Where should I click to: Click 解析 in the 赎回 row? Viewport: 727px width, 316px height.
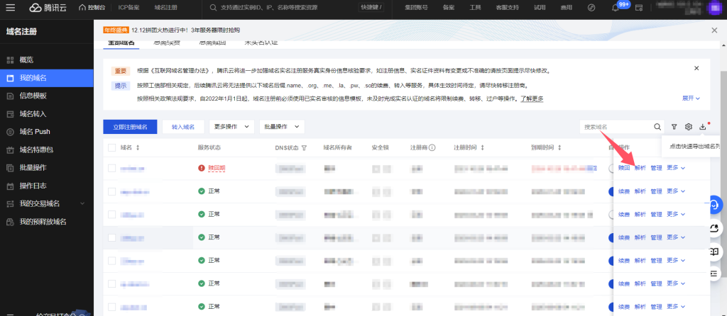[640, 168]
